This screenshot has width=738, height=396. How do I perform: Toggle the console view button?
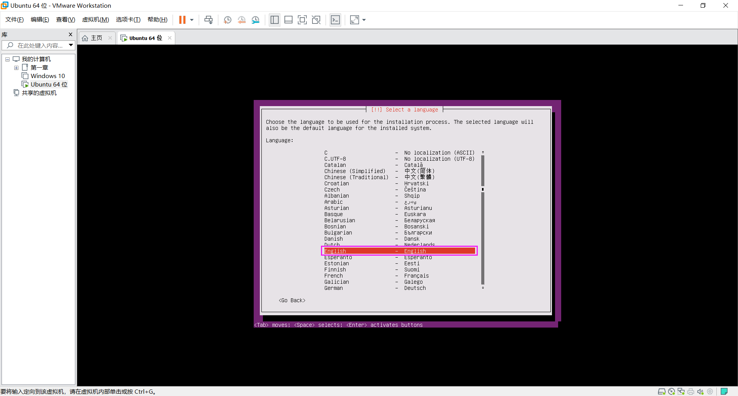coord(335,20)
